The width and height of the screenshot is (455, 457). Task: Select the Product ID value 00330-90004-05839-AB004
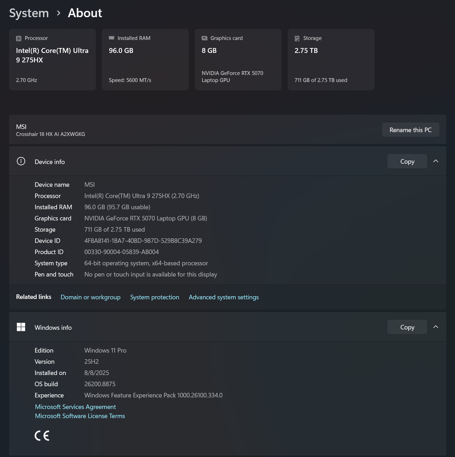point(121,252)
